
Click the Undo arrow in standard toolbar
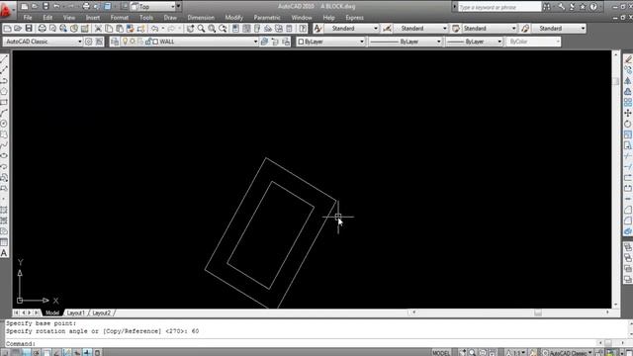[x=154, y=29]
